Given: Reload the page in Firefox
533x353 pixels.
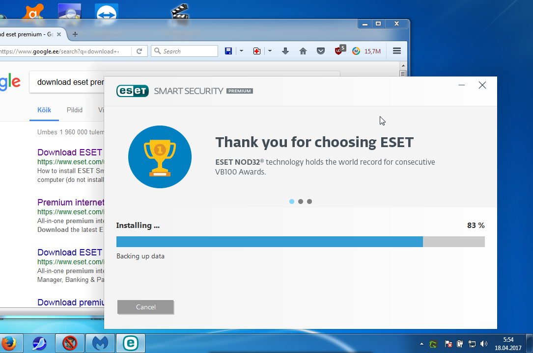Looking at the screenshot, I should pos(140,51).
